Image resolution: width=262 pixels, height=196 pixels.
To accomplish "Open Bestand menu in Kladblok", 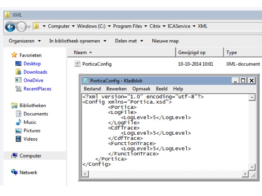I will [92, 89].
